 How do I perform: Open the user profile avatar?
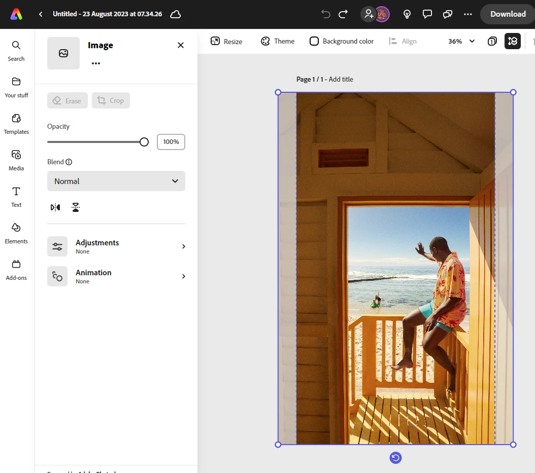[x=382, y=14]
